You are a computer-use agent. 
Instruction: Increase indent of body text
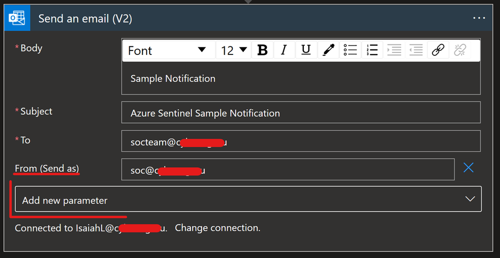394,50
